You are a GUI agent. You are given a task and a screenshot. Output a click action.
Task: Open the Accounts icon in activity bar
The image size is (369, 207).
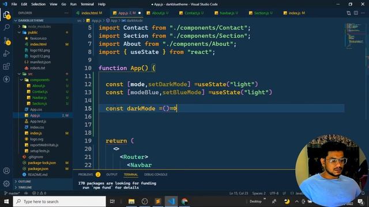pyautogui.click(x=6, y=171)
